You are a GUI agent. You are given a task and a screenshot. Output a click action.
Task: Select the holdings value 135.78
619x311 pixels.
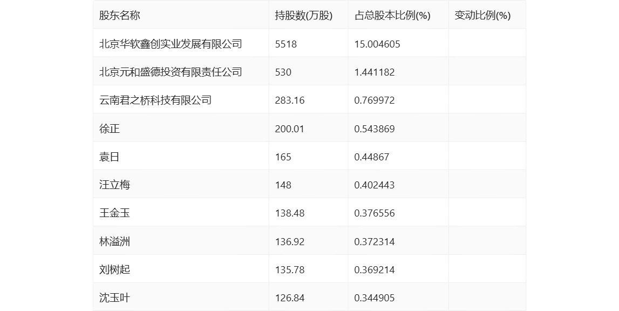coord(290,269)
